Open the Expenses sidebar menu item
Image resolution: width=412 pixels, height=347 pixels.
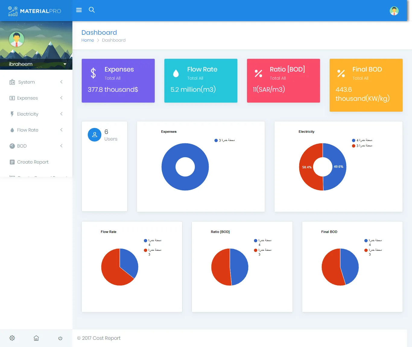pos(27,98)
